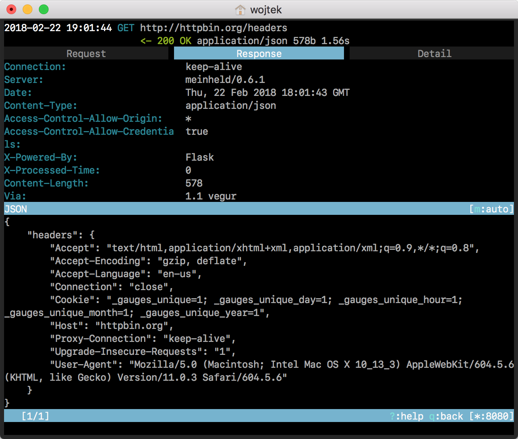Screen dimensions: 518x439
Task: Click the m:auto view mode indicator
Action: [x=491, y=209]
